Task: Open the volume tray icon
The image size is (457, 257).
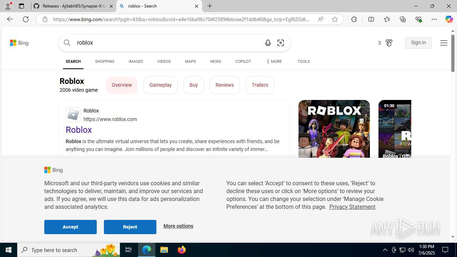Action: point(411,250)
